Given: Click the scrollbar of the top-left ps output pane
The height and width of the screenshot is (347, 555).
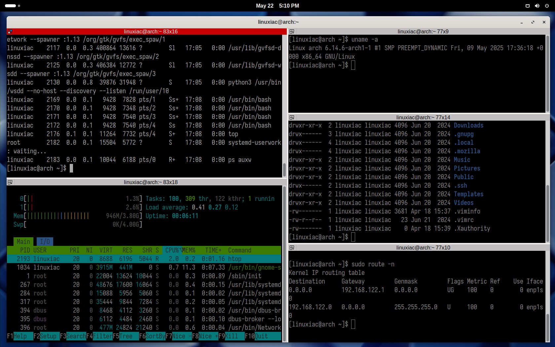Looking at the screenshot, I should 284,170.
